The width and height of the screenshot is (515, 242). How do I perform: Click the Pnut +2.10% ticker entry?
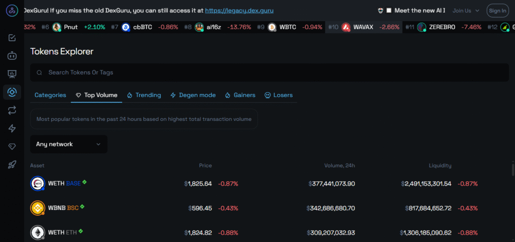pos(74,27)
